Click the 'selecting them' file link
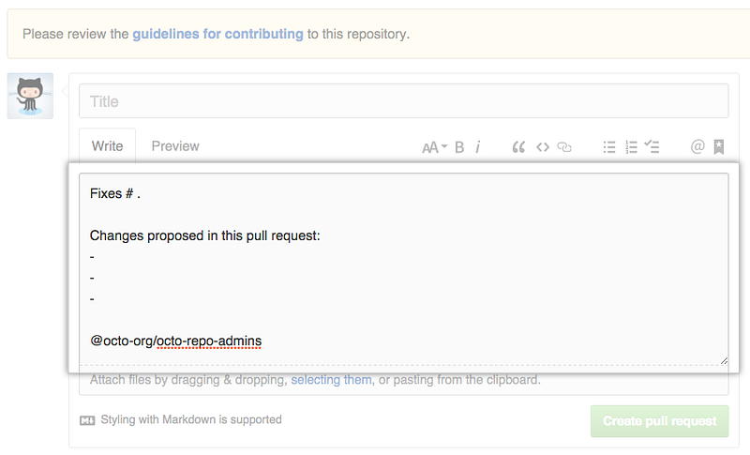Screen dimensions: 750x455 click(331, 380)
